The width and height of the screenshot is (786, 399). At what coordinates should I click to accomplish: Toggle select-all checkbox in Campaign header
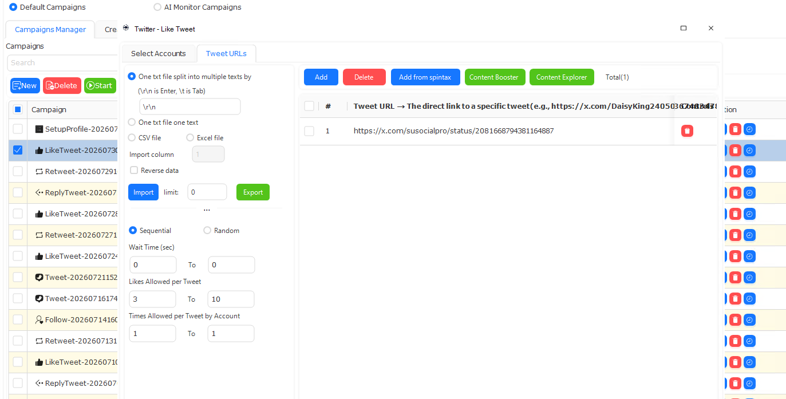click(18, 109)
